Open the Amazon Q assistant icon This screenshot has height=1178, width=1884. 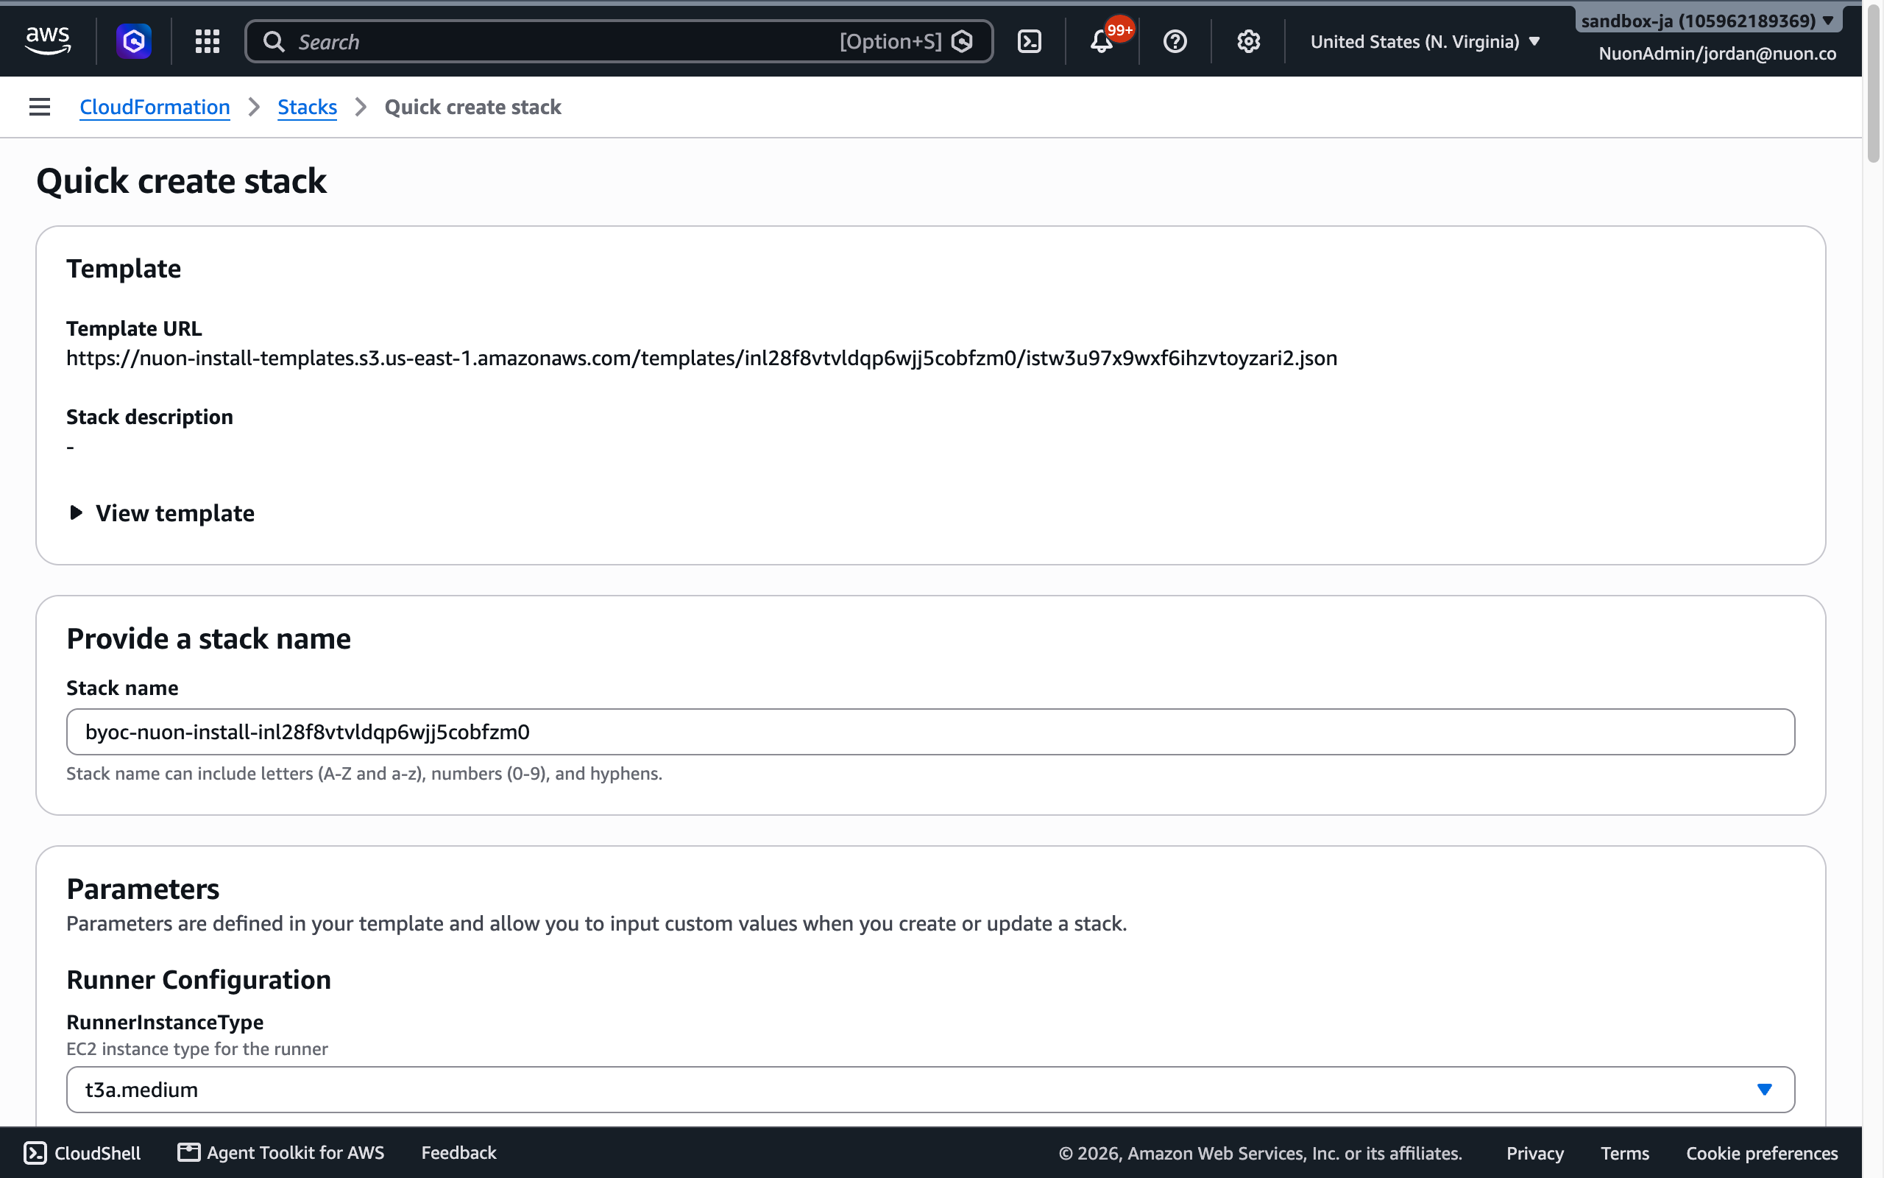click(134, 40)
